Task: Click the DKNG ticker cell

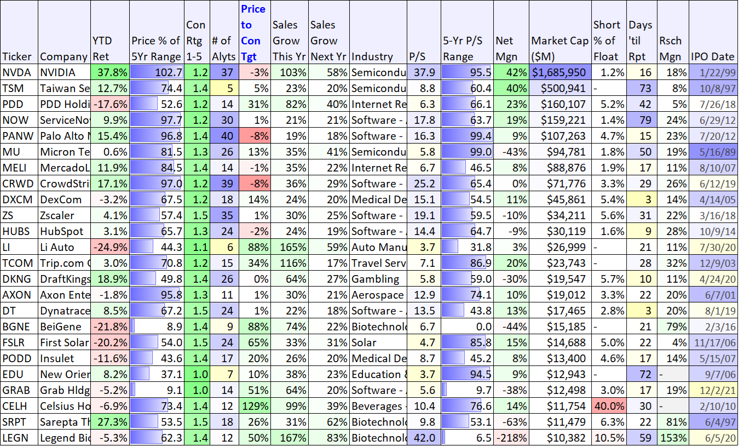Action: coord(19,279)
